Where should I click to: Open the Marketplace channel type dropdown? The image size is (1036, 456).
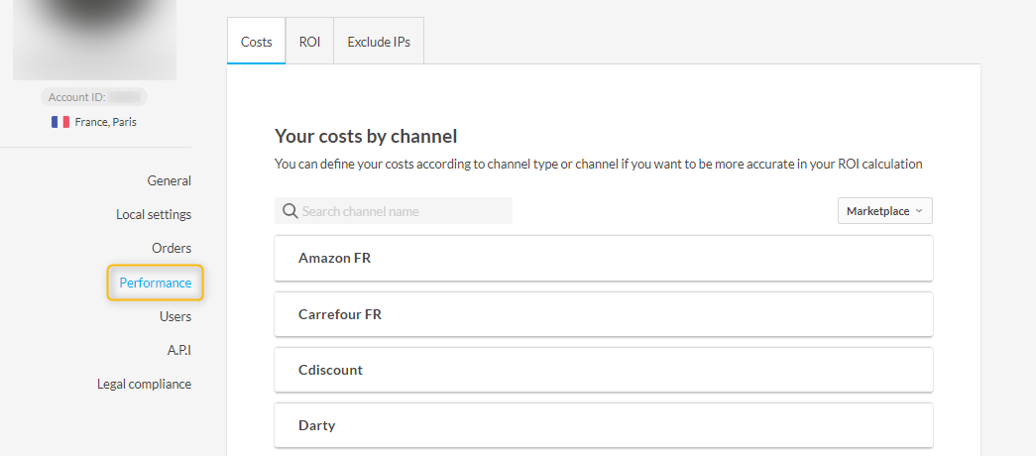(884, 211)
